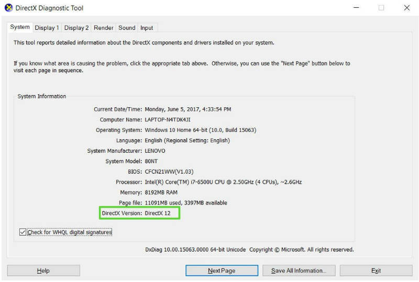The image size is (419, 282).
Task: Click the Windows 10 Home 64-bit value
Action: [x=201, y=130]
